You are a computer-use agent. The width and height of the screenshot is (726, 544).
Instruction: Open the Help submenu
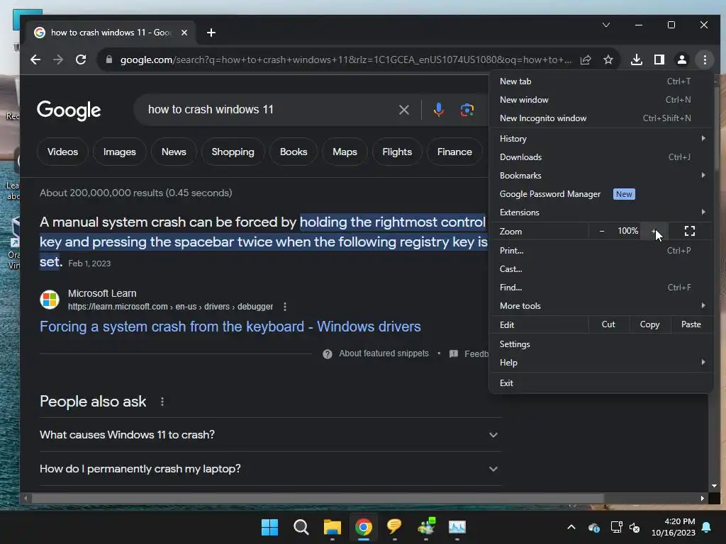pos(601,363)
